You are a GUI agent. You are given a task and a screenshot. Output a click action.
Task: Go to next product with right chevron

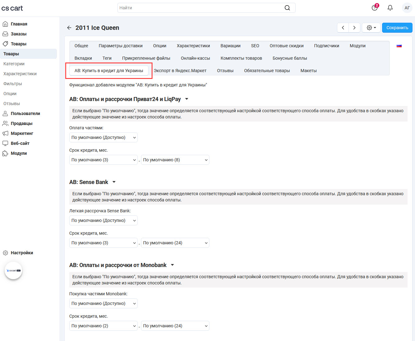[354, 28]
